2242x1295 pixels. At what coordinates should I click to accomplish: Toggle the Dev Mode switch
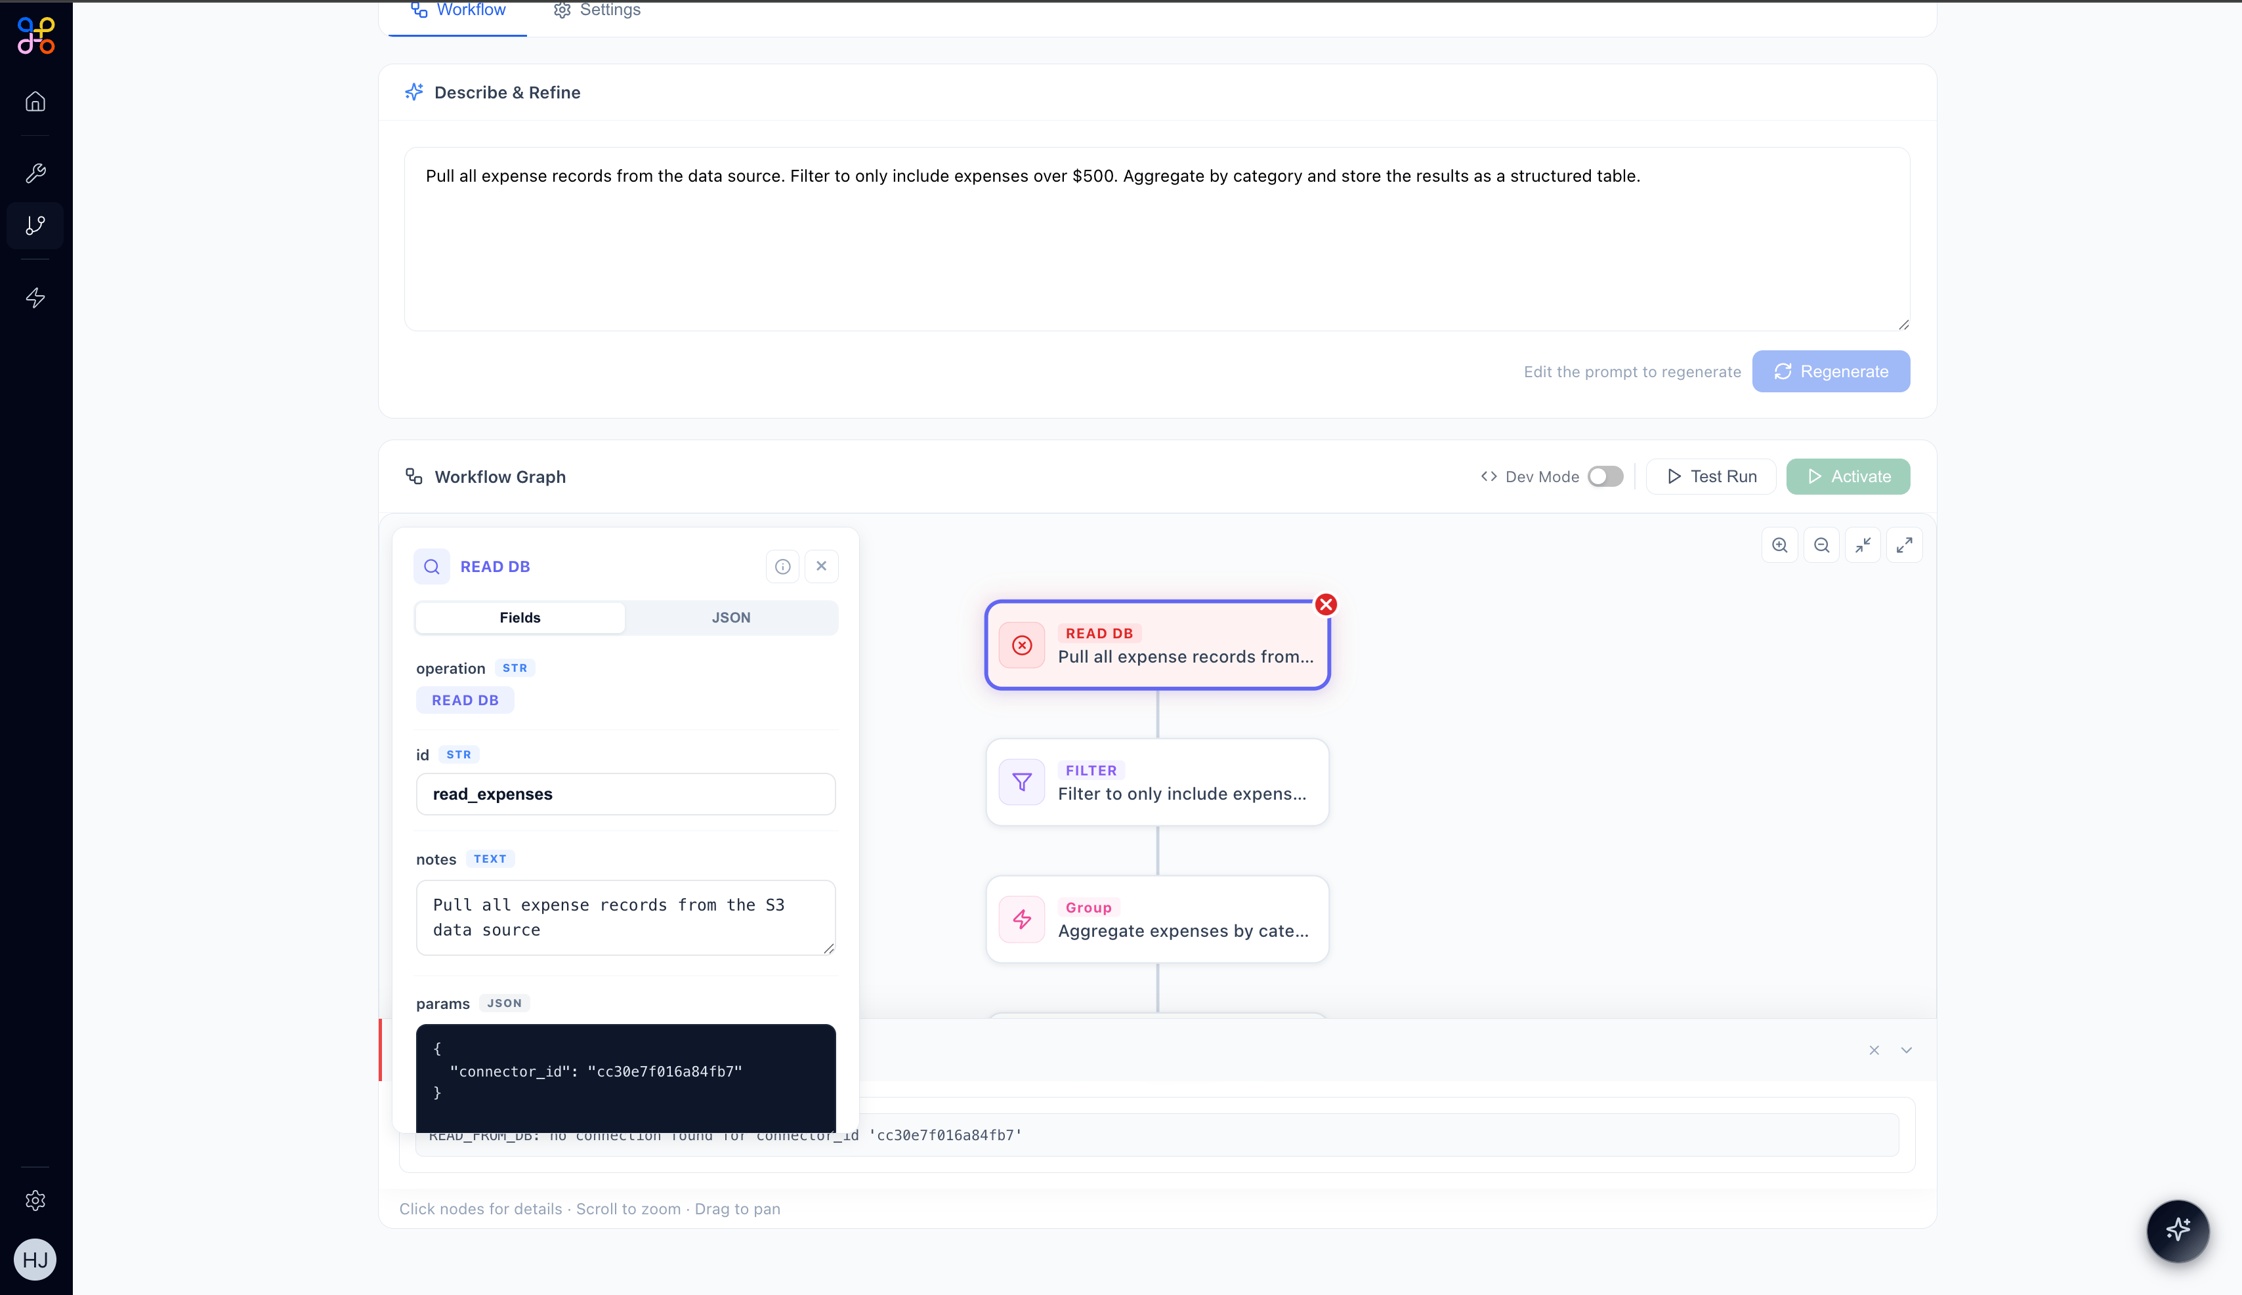(x=1605, y=477)
